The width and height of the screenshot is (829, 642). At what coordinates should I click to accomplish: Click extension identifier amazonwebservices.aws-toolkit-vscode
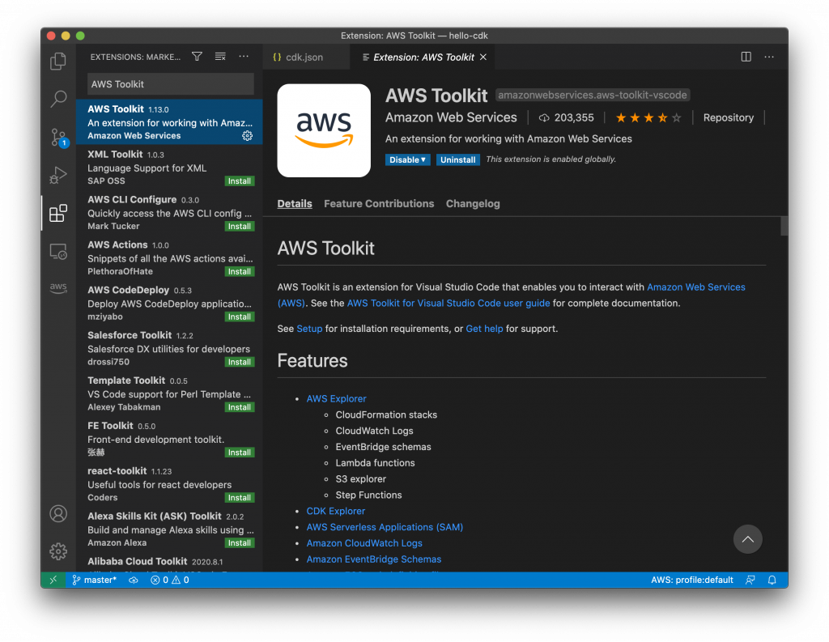pyautogui.click(x=593, y=96)
